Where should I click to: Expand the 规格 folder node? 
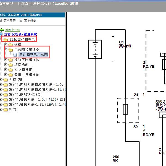(6, 45)
